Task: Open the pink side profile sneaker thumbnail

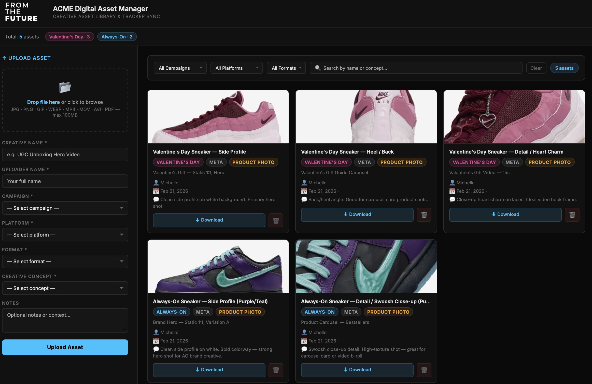Action: (x=218, y=117)
